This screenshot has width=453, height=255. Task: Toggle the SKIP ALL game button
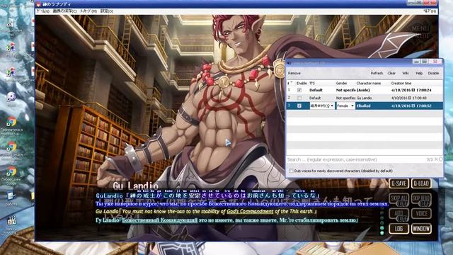399,200
